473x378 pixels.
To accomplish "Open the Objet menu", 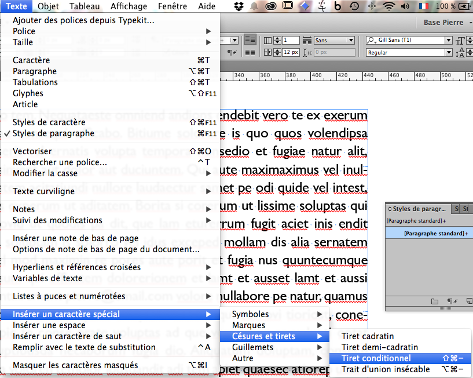I will click(x=48, y=6).
